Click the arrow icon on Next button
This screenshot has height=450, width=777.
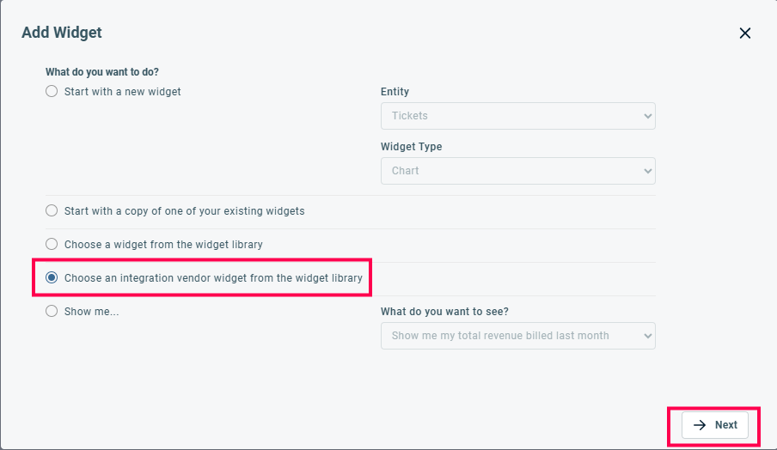pos(701,425)
